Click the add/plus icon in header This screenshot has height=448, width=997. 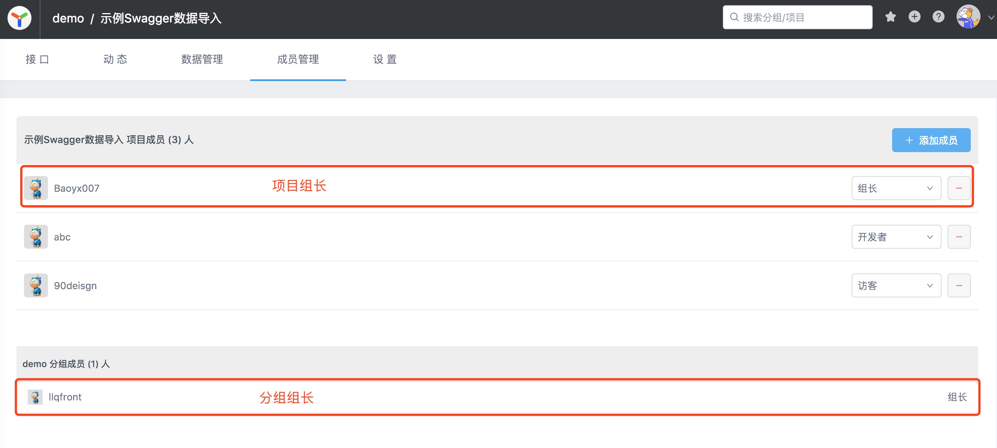(914, 17)
